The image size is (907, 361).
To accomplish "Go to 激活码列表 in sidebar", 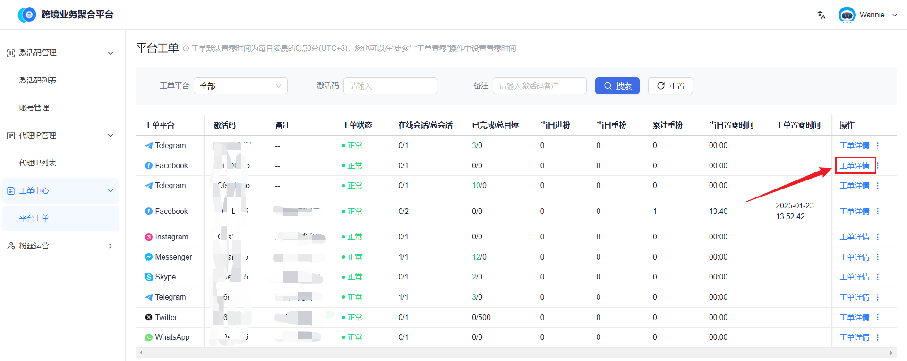I will coord(38,81).
